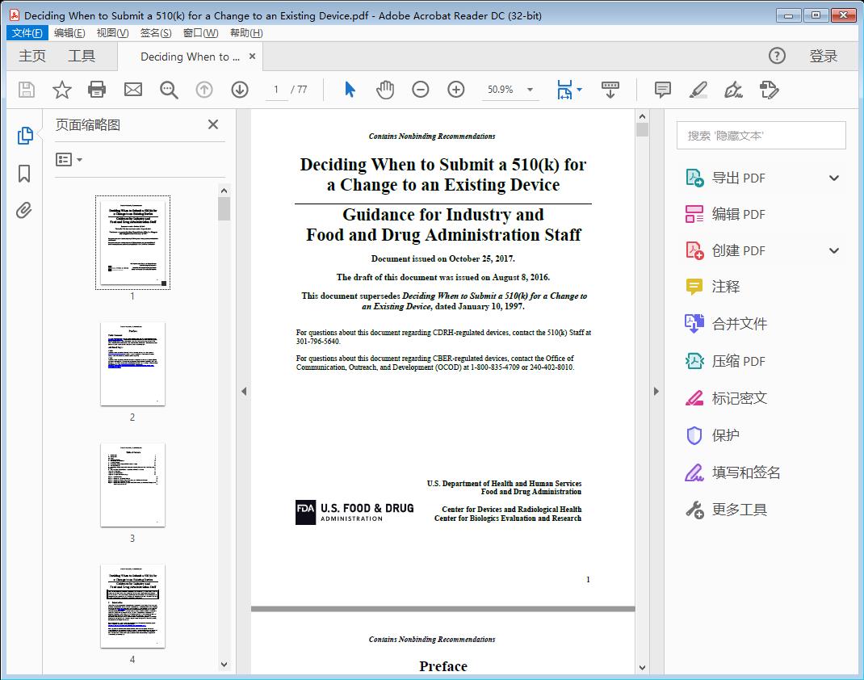
Task: Open the bookmarks panel icon
Action: click(x=24, y=174)
